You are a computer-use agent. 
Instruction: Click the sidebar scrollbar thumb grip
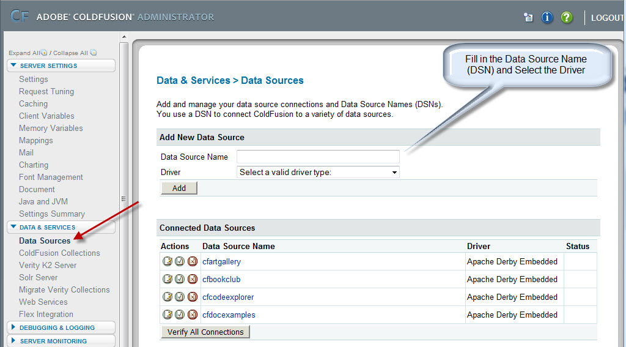[123, 199]
